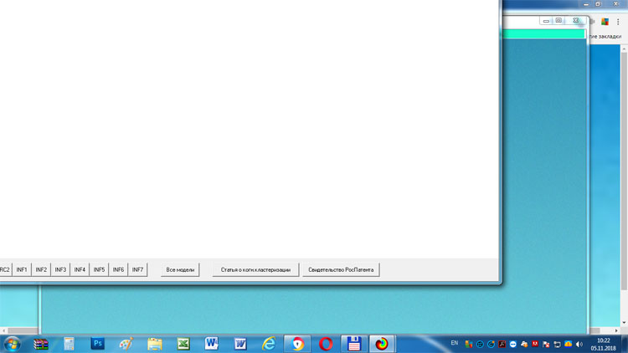The width and height of the screenshot is (628, 353).
Task: Select the INF3 model button
Action: [60, 269]
